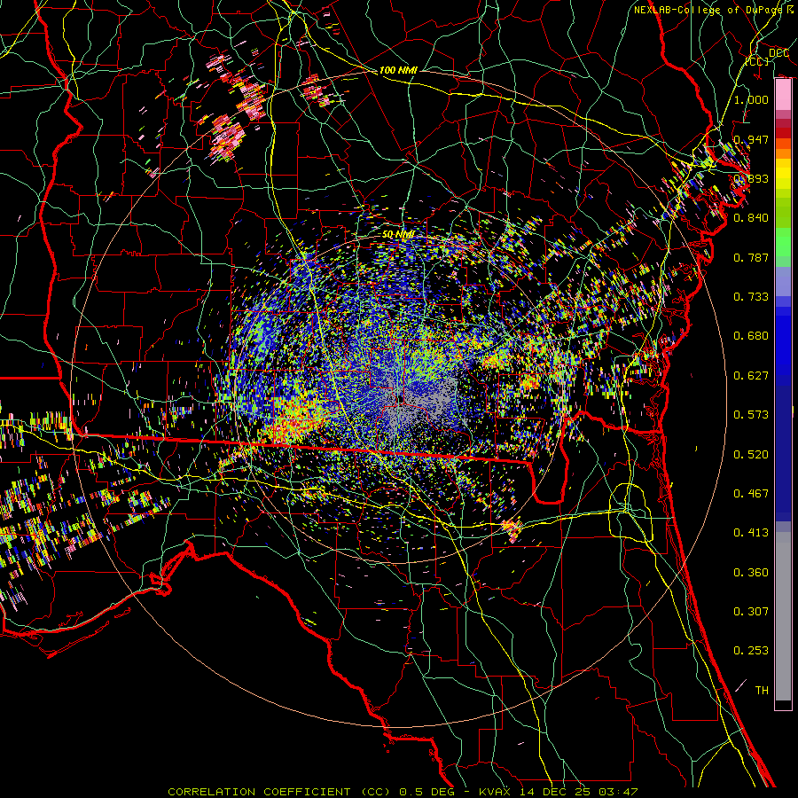The image size is (798, 798).
Task: Select the 0.733 legend value
Action: pos(751,297)
